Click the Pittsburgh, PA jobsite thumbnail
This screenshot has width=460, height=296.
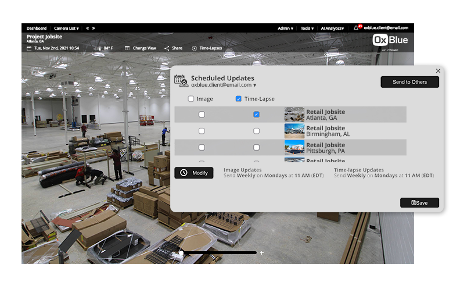(x=294, y=147)
